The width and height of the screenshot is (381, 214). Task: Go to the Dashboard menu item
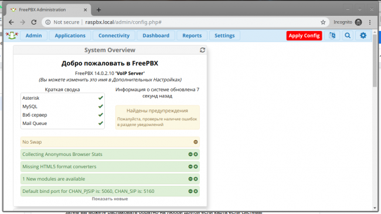(x=156, y=36)
